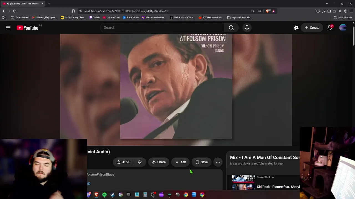Open the Blake Shelton 3:35 video thumbnail
The height and width of the screenshot is (199, 355).
244,178
